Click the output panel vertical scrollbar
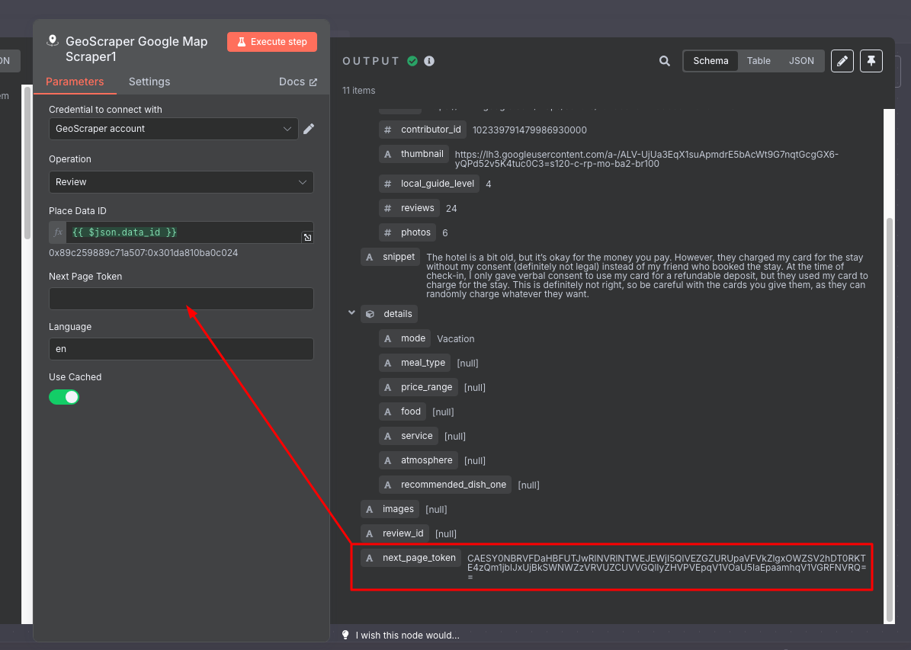The width and height of the screenshot is (911, 650). point(889,418)
